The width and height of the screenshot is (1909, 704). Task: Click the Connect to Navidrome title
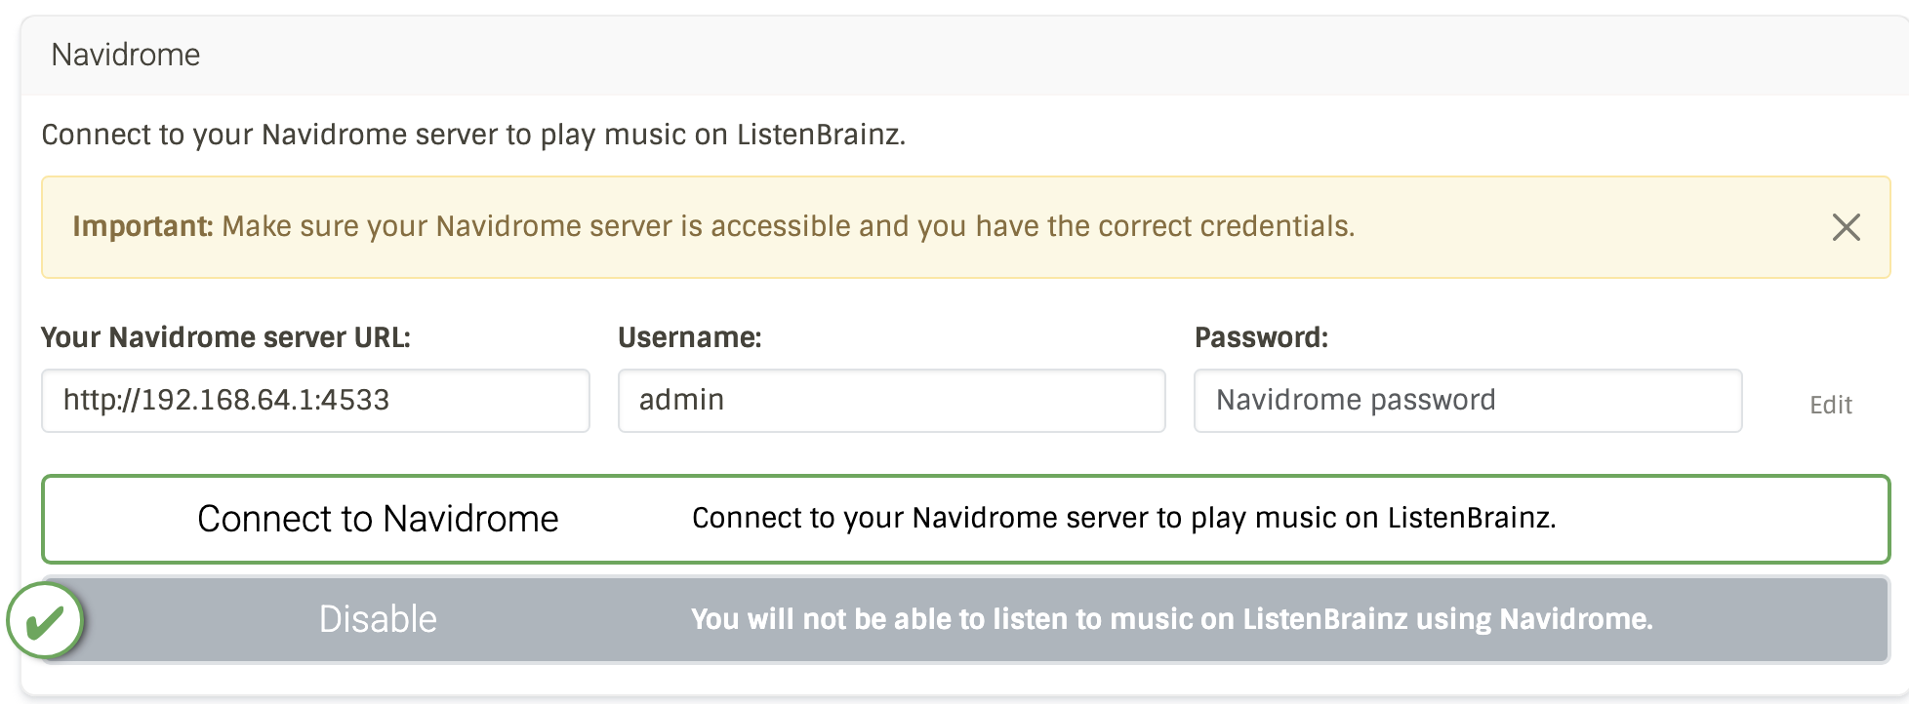point(378,519)
